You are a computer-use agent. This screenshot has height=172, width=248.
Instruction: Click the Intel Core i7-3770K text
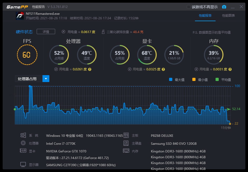coord(61,144)
